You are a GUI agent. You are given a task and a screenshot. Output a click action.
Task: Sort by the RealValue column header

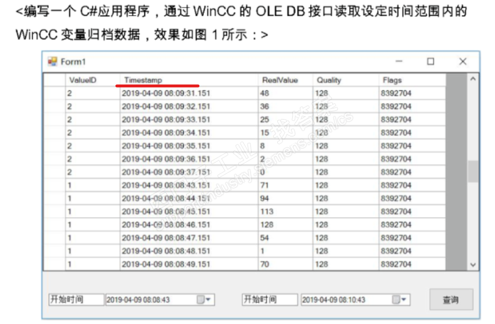click(x=285, y=80)
